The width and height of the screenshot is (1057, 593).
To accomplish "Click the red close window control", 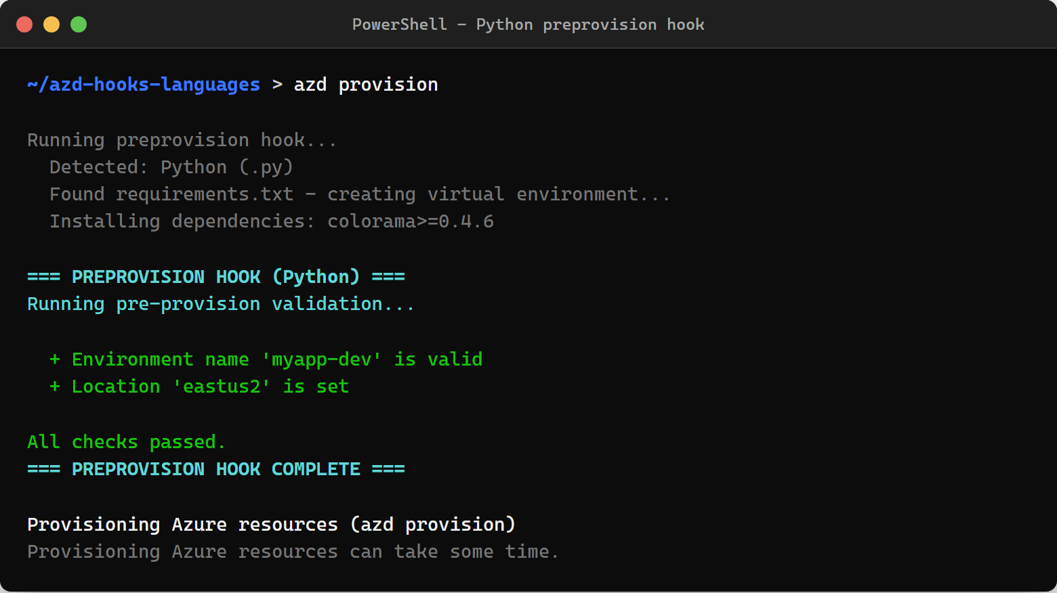I will tap(24, 24).
